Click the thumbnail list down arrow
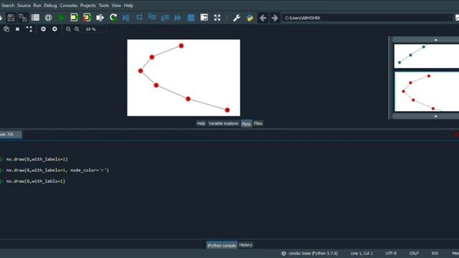The image size is (459, 258). (x=435, y=116)
